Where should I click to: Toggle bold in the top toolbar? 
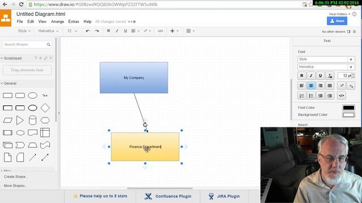(x=108, y=31)
